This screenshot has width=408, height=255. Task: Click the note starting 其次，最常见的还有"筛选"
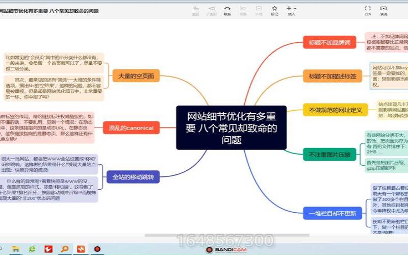[x=54, y=88]
